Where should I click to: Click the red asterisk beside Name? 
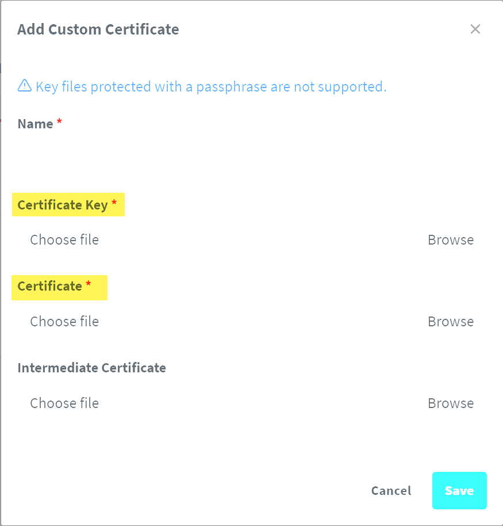(59, 123)
